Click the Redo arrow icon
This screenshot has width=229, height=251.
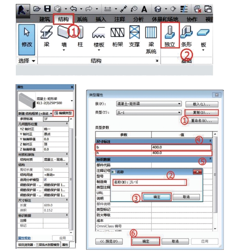(x=89, y=9)
